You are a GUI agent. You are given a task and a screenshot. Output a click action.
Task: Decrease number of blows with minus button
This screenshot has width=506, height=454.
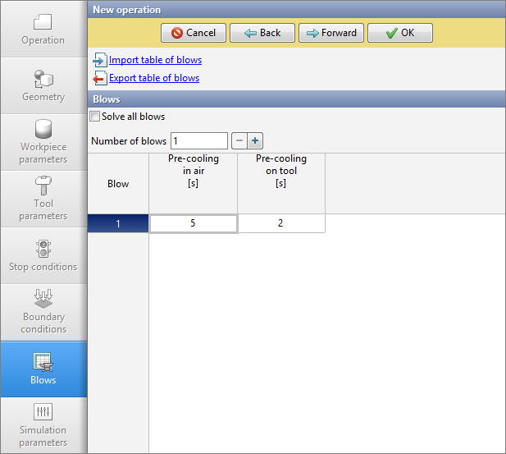[x=239, y=141]
